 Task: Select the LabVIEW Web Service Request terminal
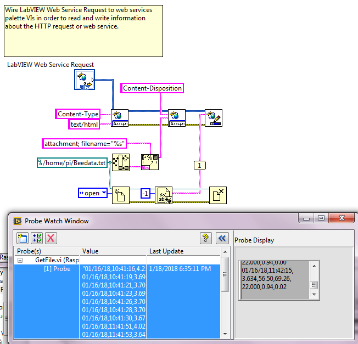85,80
